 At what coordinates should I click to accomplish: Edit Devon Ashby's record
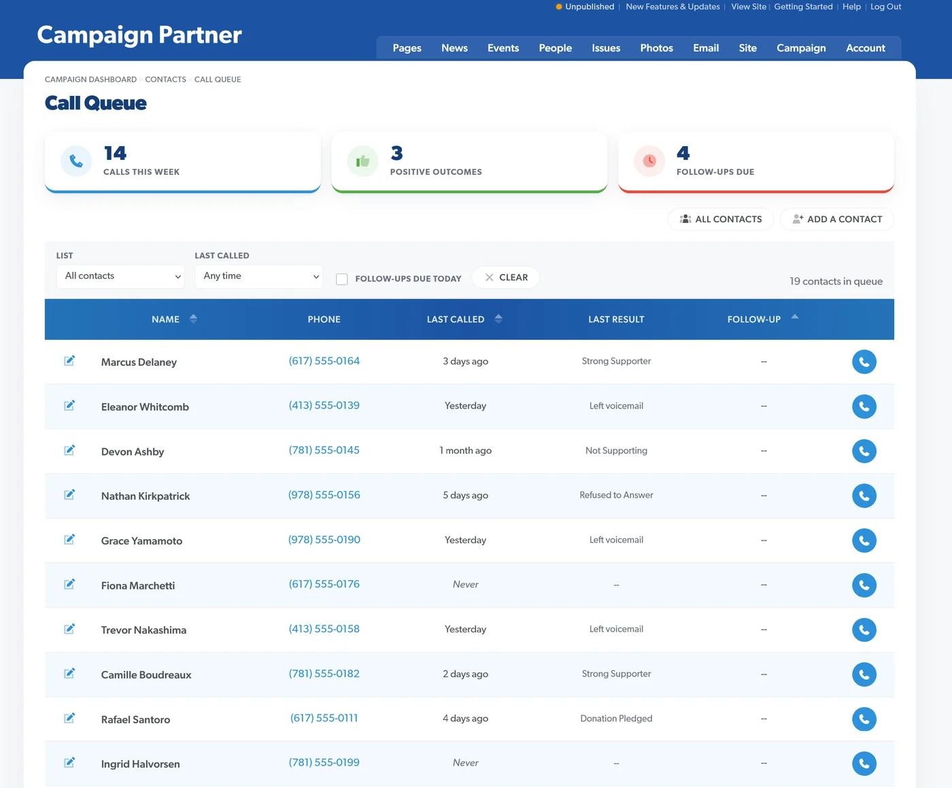pyautogui.click(x=69, y=450)
